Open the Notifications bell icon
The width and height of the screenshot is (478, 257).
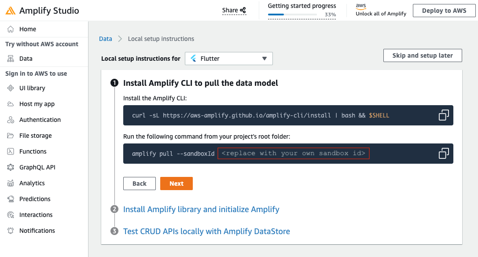point(11,231)
